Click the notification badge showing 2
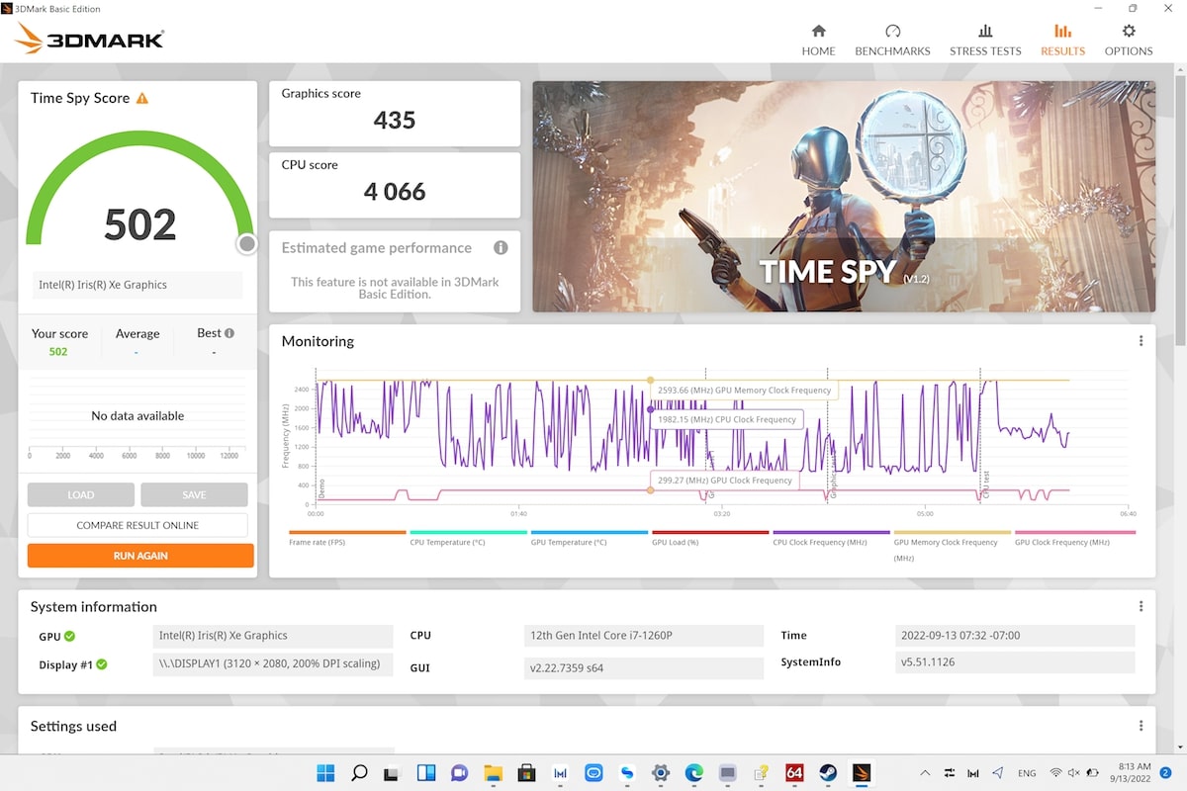The height and width of the screenshot is (791, 1187). click(x=1166, y=772)
